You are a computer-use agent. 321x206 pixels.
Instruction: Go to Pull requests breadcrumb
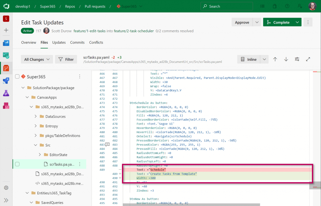95,6
